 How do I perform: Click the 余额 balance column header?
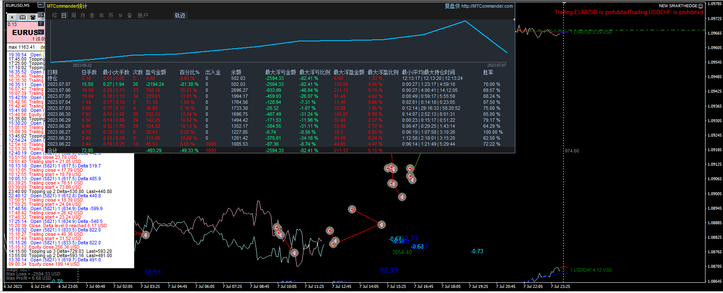pos(236,72)
